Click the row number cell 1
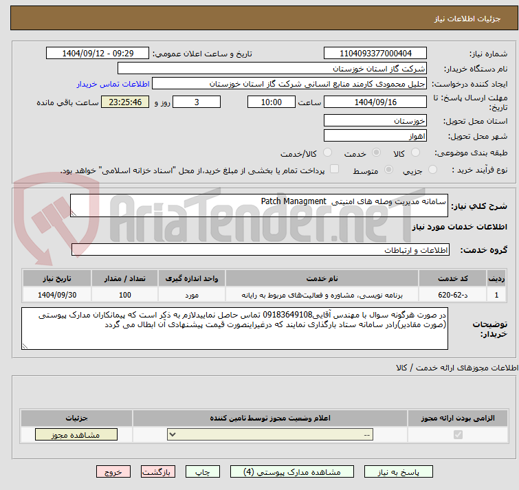The width and height of the screenshot is (519, 490). 496,295
